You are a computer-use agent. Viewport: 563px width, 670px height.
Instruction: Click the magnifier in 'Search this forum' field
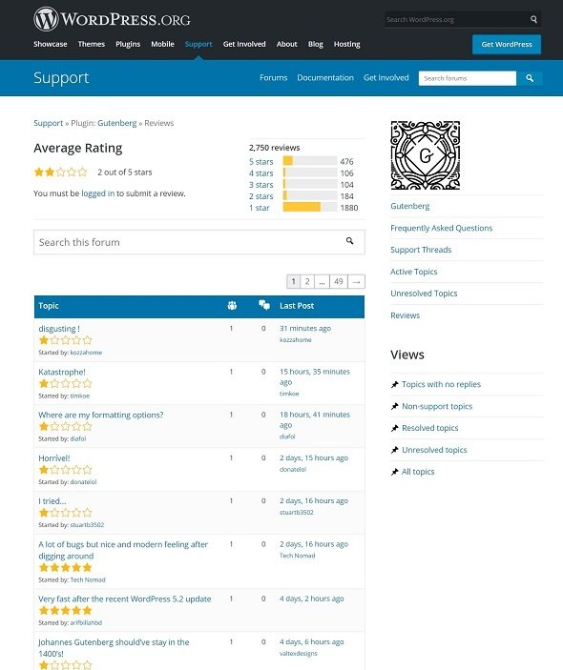(x=349, y=241)
